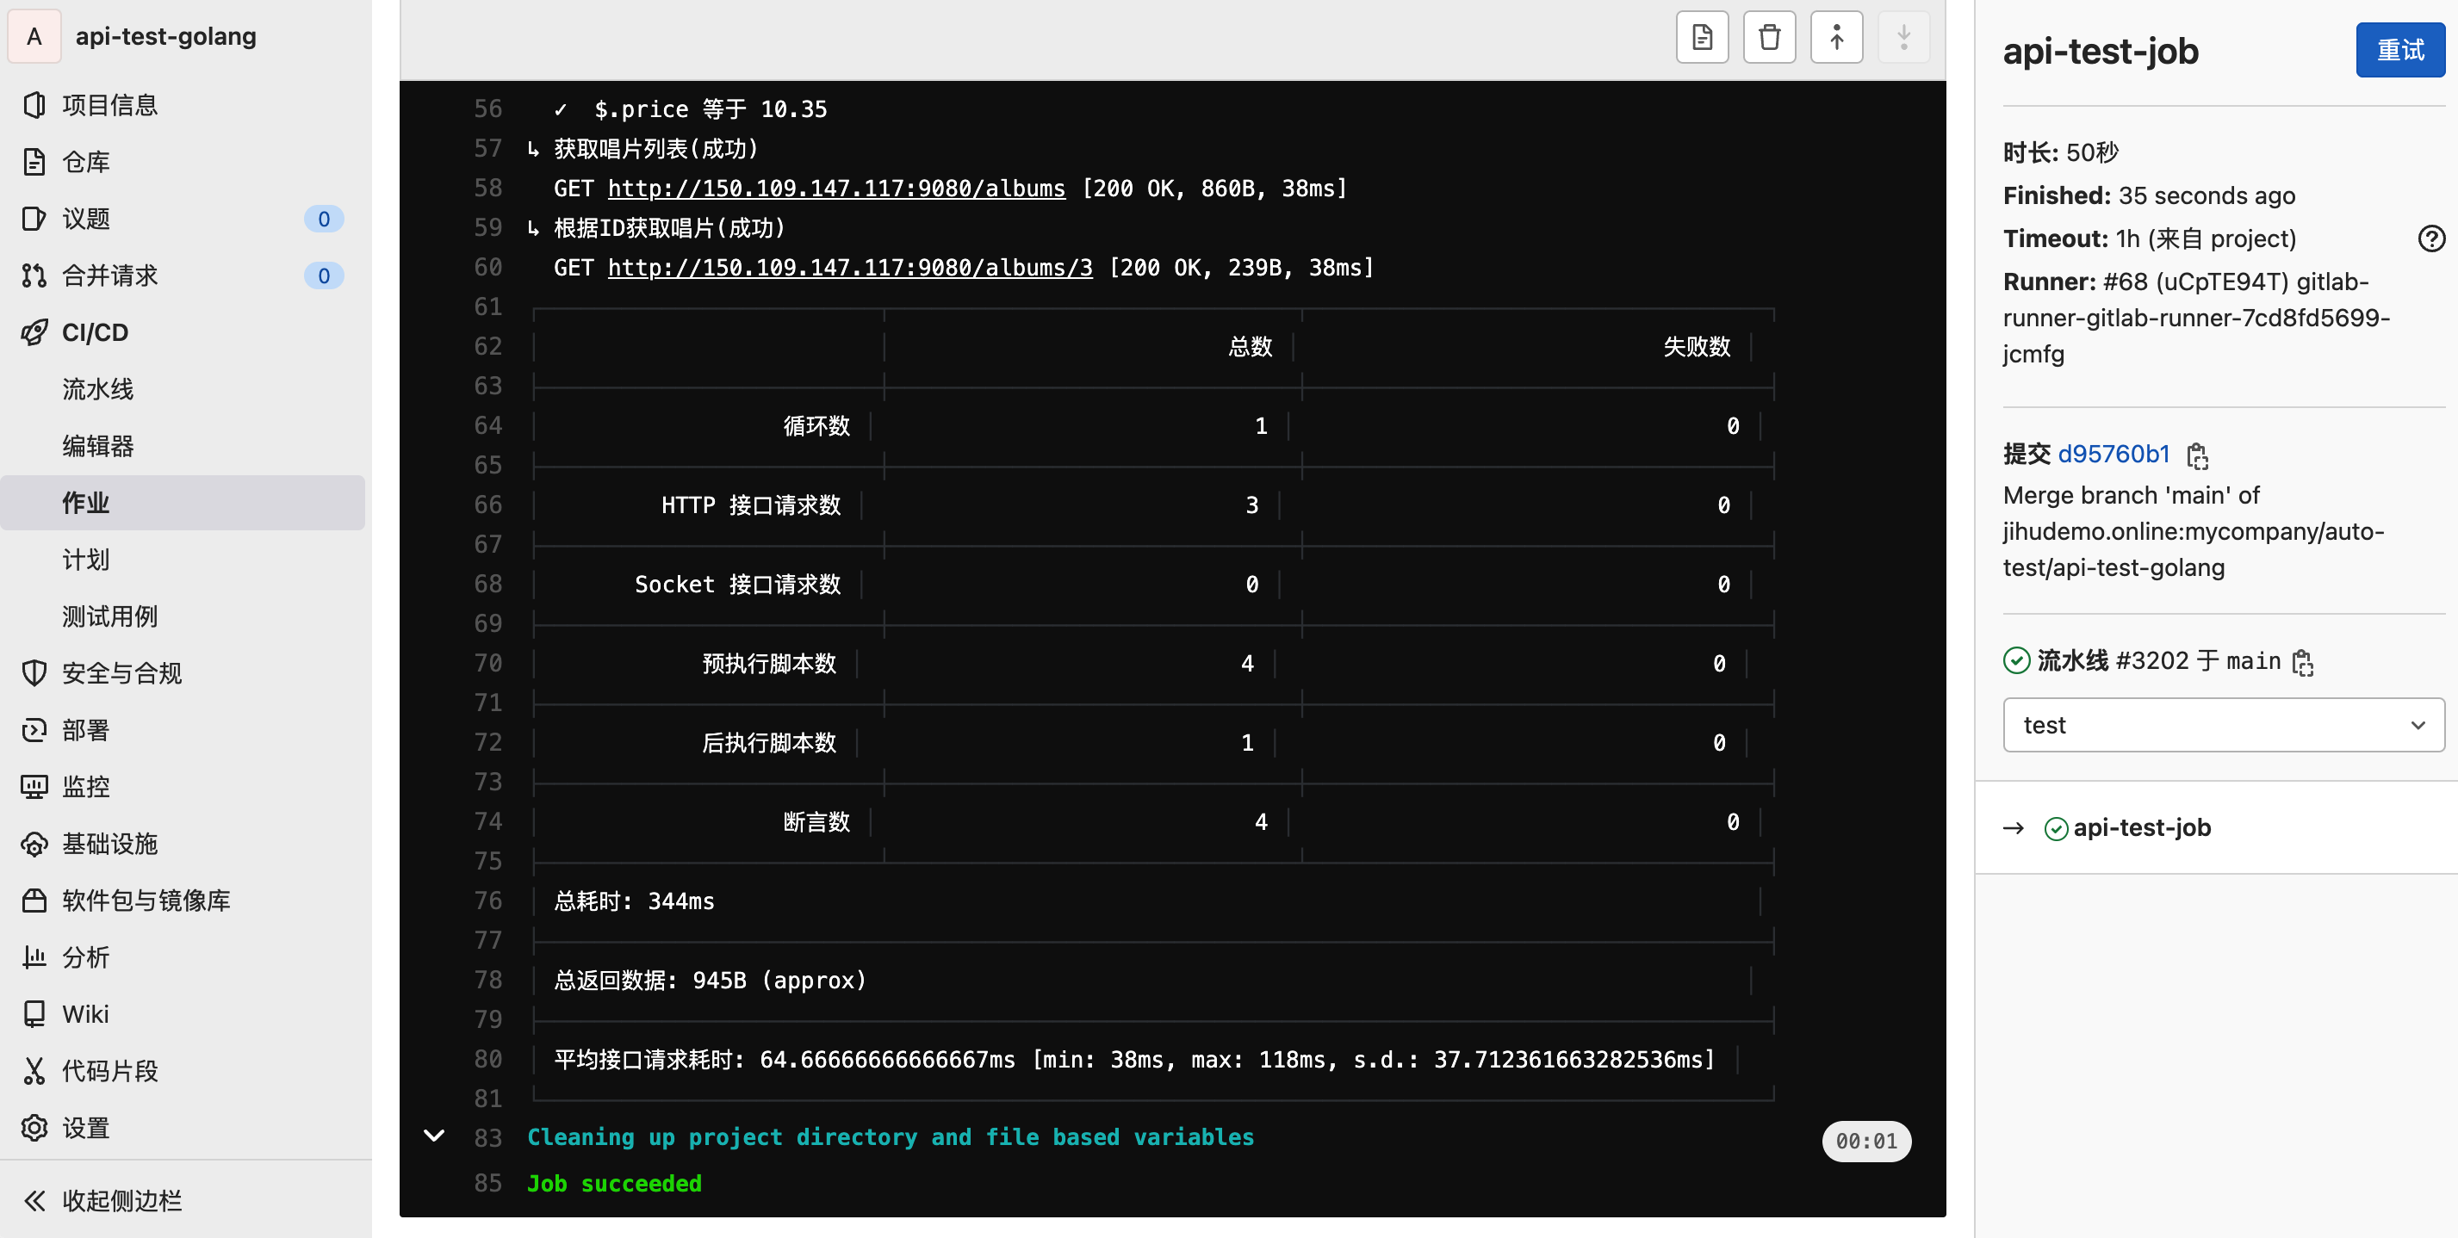Select the 测试用例 test cases menu item

click(109, 616)
